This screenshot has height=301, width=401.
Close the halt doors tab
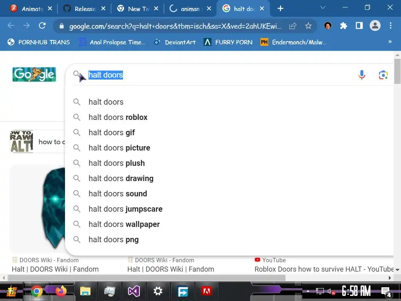(x=262, y=9)
